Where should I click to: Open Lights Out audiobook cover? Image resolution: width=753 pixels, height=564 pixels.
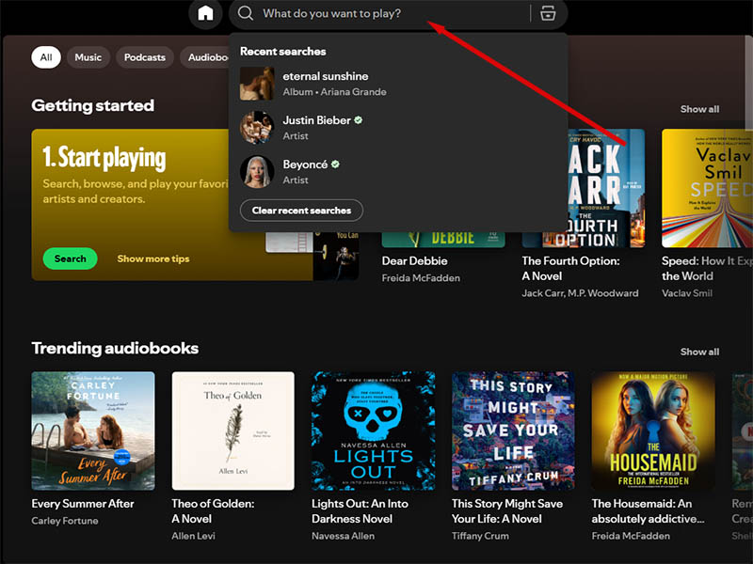pyautogui.click(x=373, y=431)
